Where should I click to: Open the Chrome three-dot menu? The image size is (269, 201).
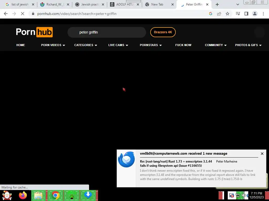pyautogui.click(x=263, y=14)
